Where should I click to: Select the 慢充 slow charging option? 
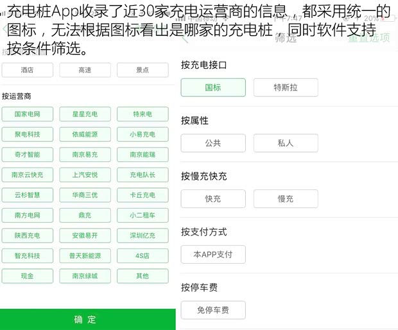coord(286,199)
